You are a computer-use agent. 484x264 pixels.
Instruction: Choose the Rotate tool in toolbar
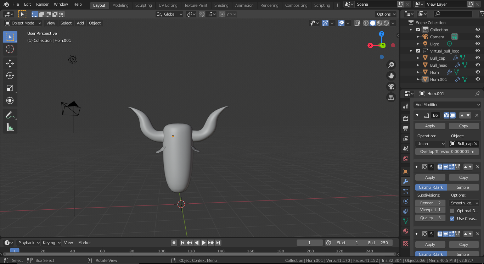click(x=10, y=76)
